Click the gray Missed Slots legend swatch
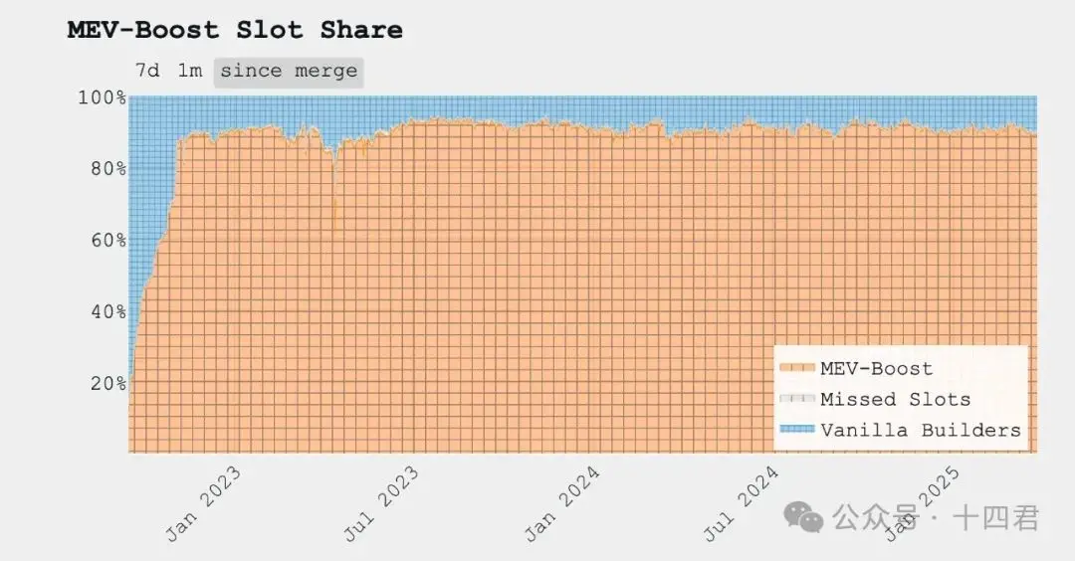This screenshot has height=561, width=1075. [796, 399]
